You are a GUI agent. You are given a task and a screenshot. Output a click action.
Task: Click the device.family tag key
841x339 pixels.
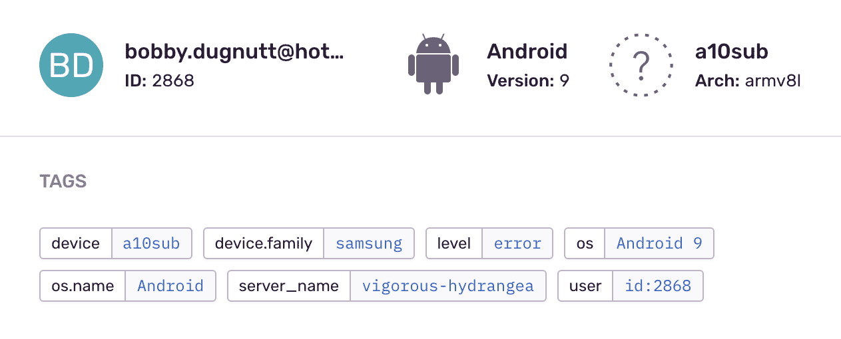263,243
